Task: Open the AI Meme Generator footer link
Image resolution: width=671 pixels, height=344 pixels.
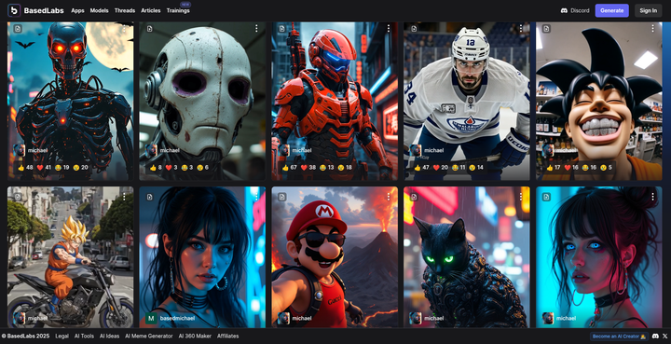Action: (149, 337)
